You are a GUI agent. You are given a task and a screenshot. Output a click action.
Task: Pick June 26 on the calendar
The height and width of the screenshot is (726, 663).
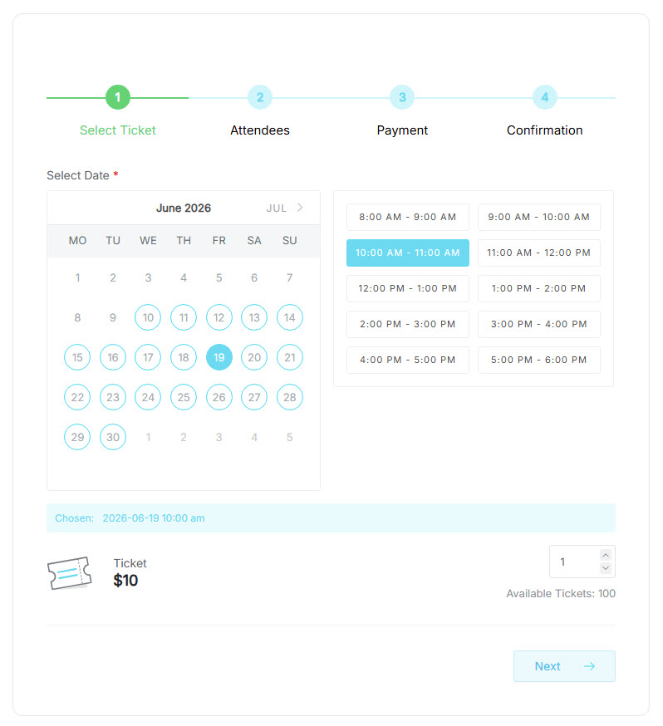(x=219, y=397)
